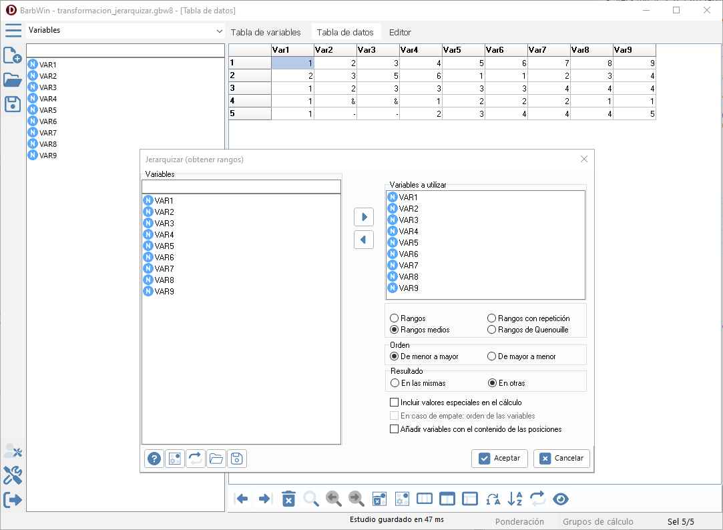This screenshot has width=723, height=530.
Task: Click the trash delete icon in bottom toolbar
Action: (288, 499)
